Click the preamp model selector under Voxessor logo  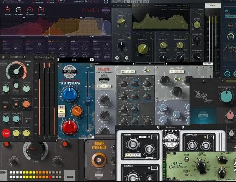pos(104,86)
